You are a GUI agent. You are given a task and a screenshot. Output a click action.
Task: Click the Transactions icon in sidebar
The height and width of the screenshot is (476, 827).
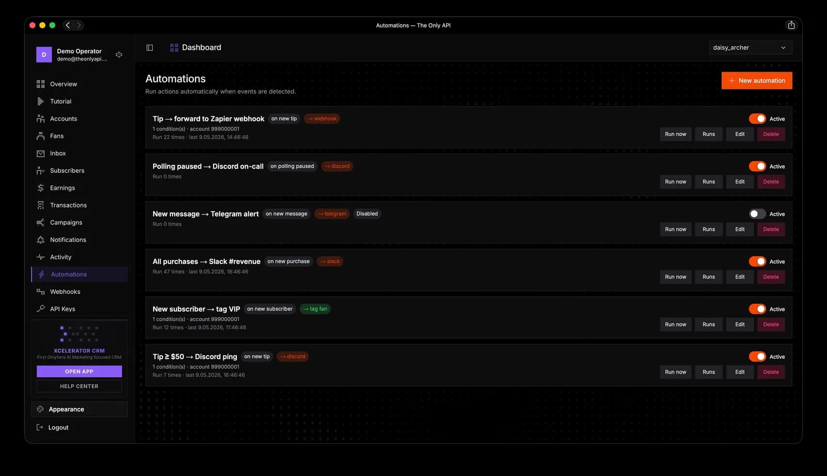(x=40, y=205)
